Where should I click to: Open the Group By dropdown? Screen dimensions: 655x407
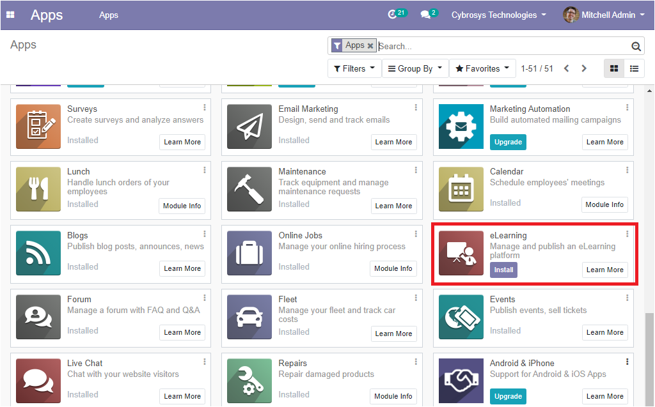point(414,68)
